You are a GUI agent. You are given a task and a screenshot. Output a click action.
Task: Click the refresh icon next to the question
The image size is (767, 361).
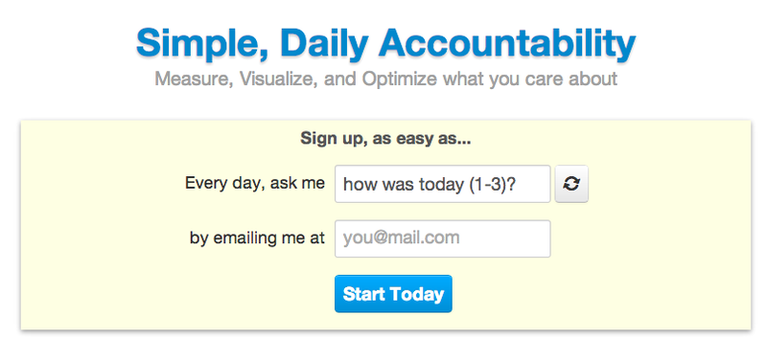click(x=571, y=184)
